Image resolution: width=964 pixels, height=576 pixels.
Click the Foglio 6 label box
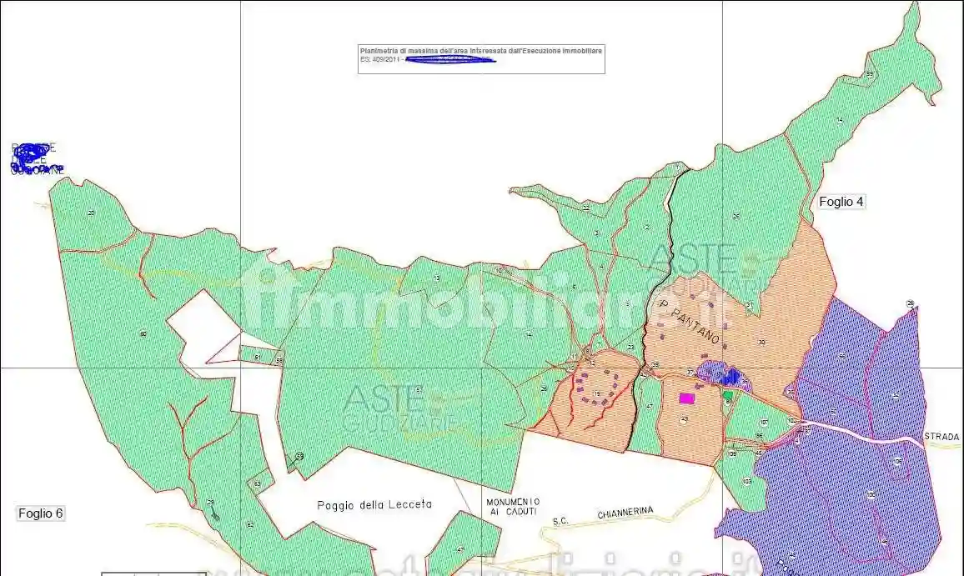40,513
